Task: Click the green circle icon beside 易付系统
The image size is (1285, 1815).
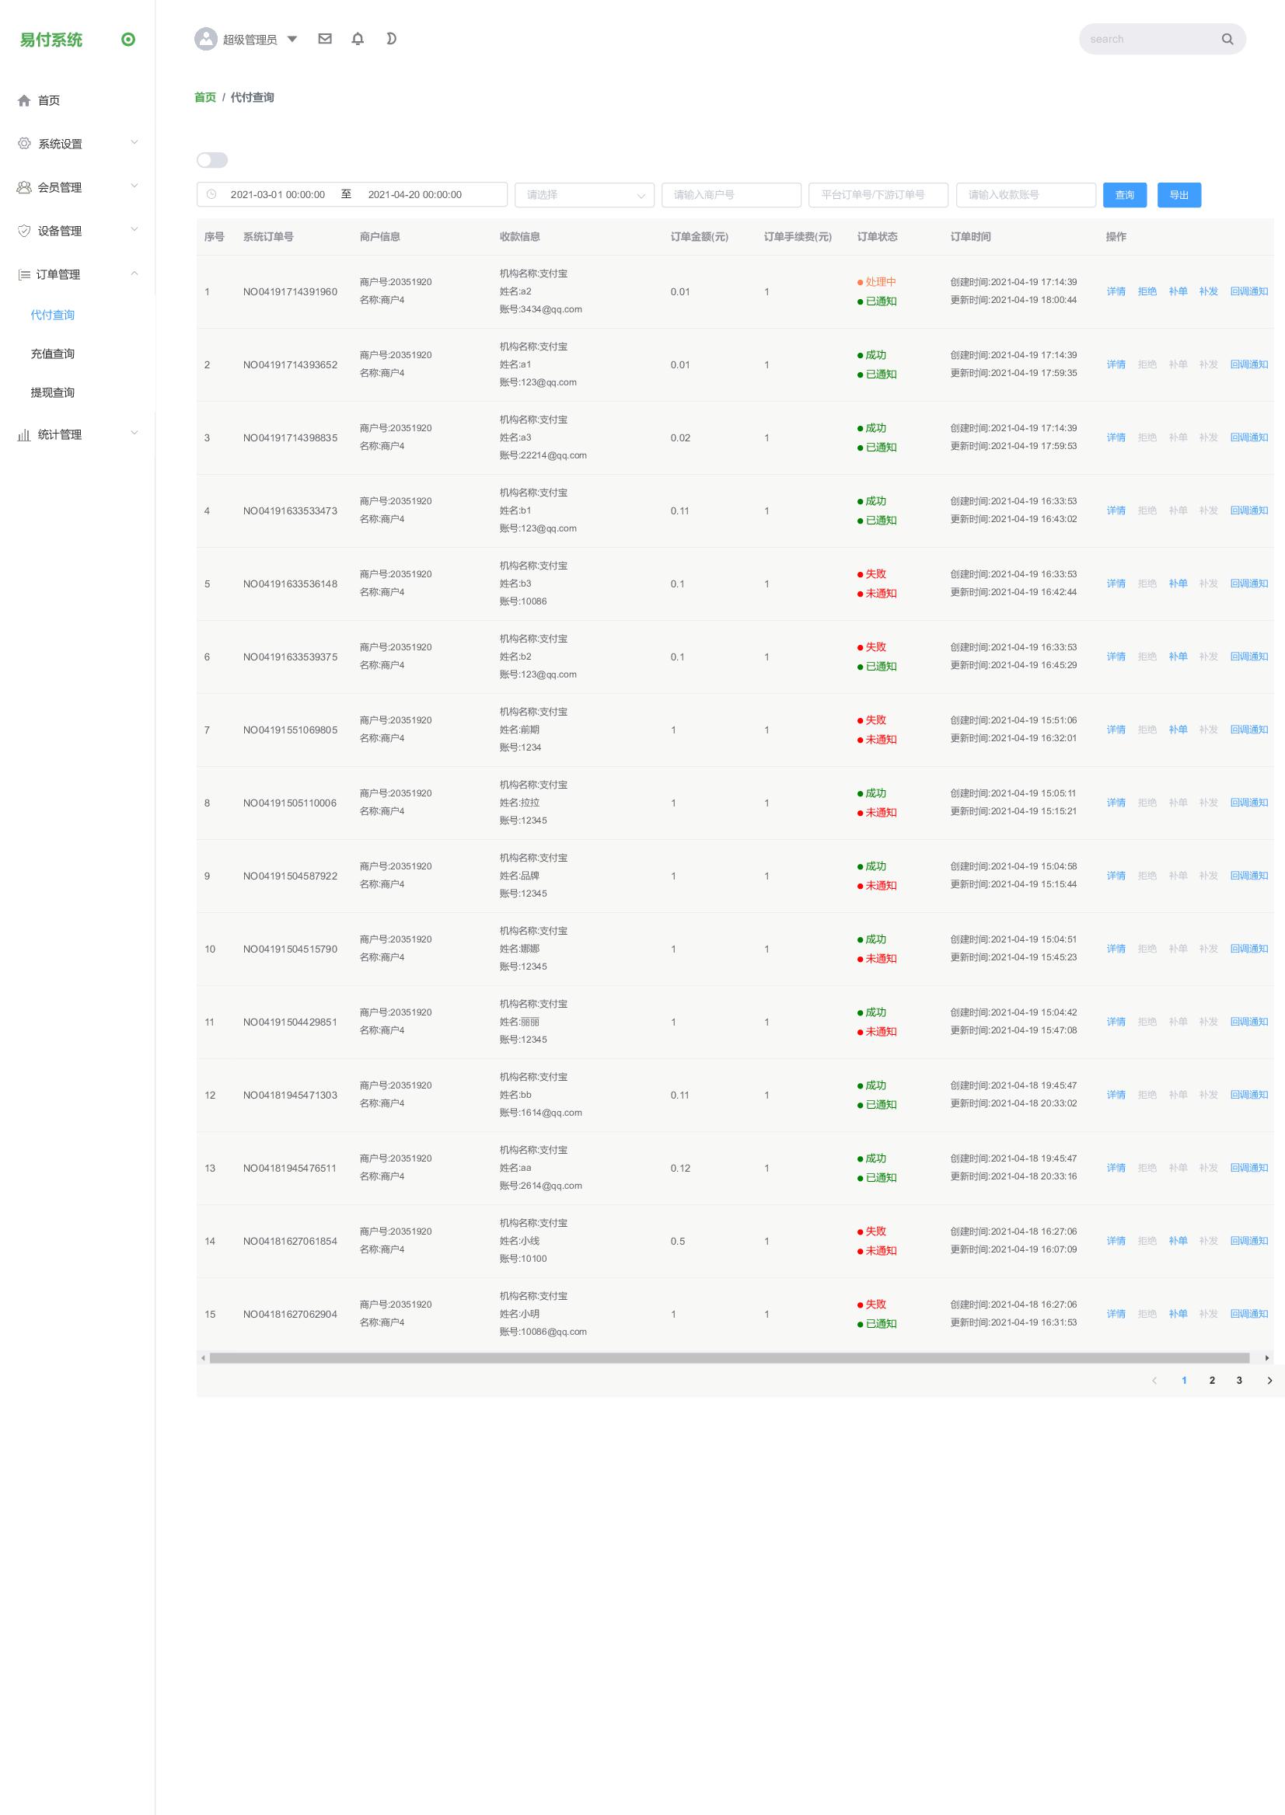Action: [x=128, y=40]
